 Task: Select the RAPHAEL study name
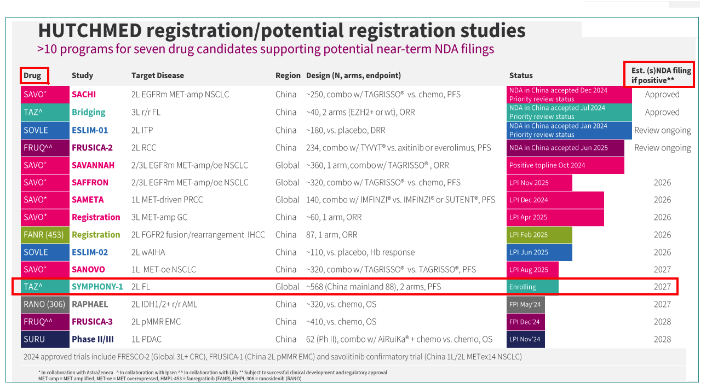point(90,304)
